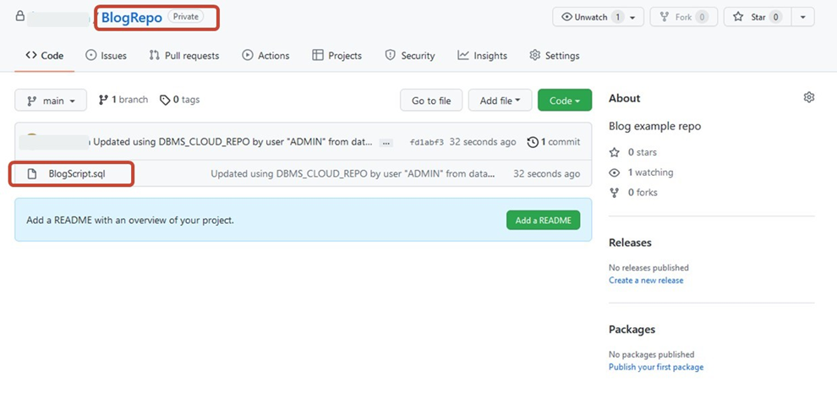Click Publish your first package link

(x=656, y=368)
